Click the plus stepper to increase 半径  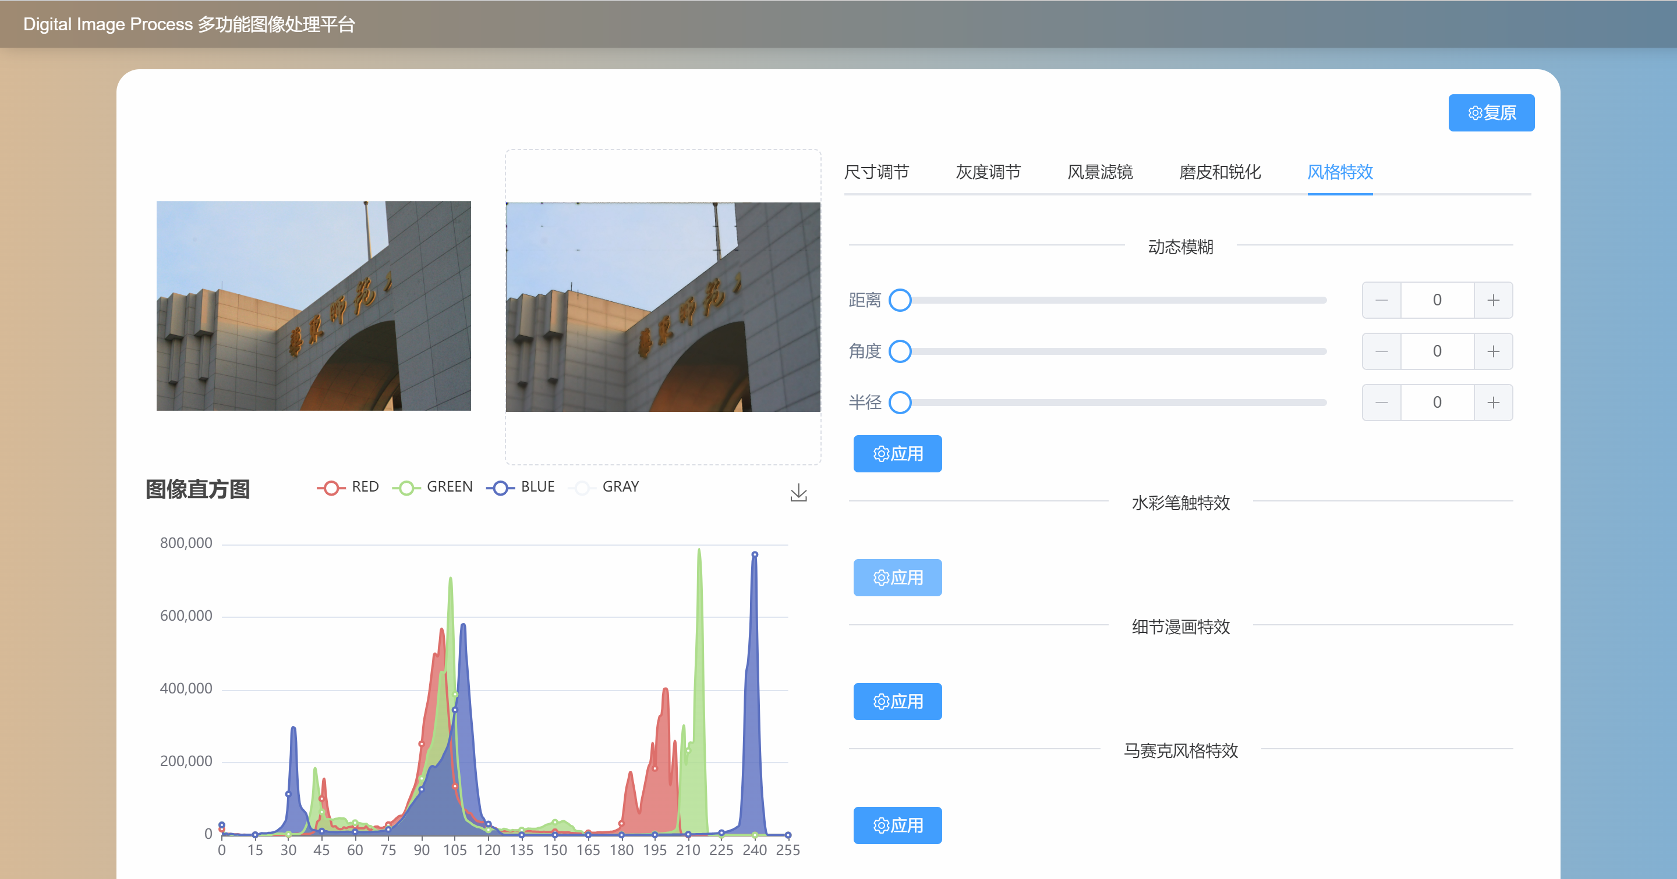(x=1494, y=402)
